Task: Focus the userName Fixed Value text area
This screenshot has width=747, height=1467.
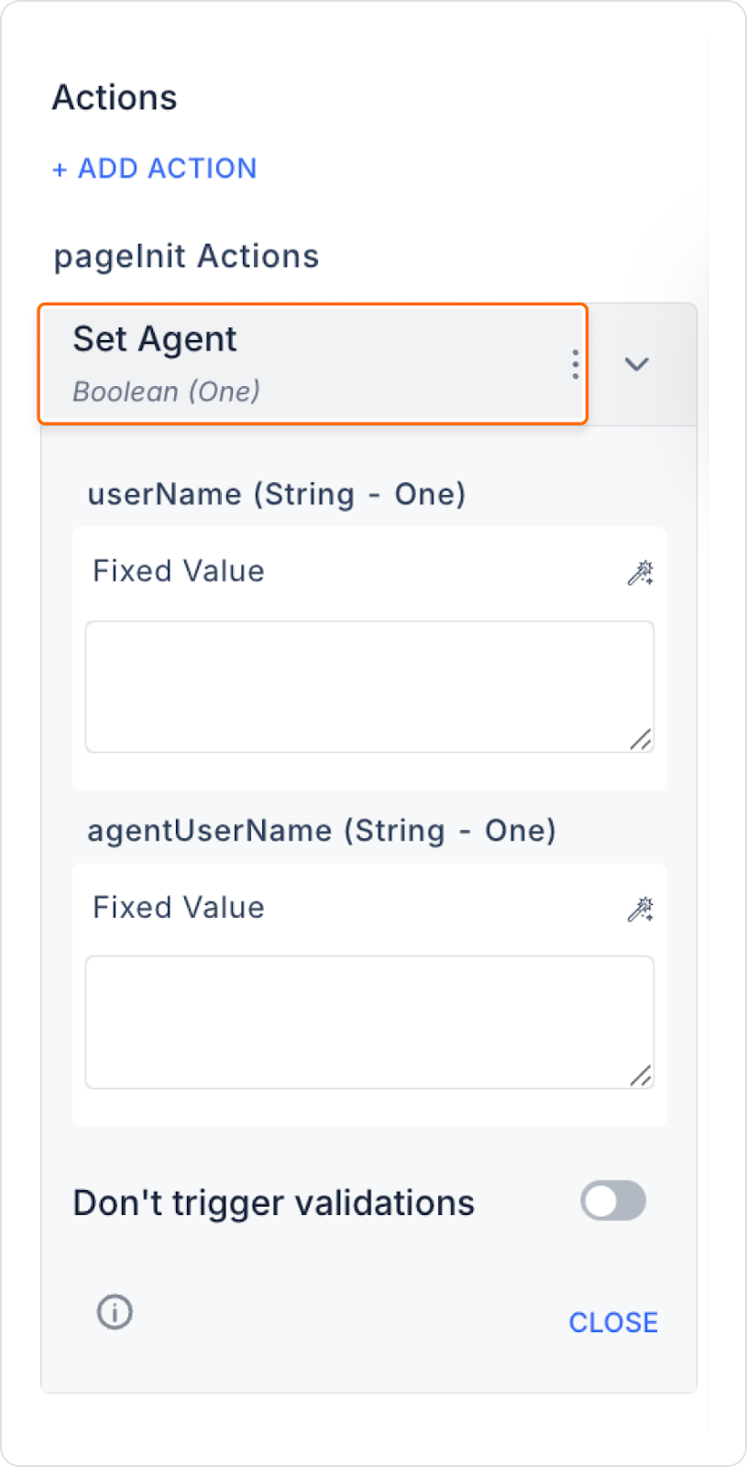Action: click(x=369, y=687)
